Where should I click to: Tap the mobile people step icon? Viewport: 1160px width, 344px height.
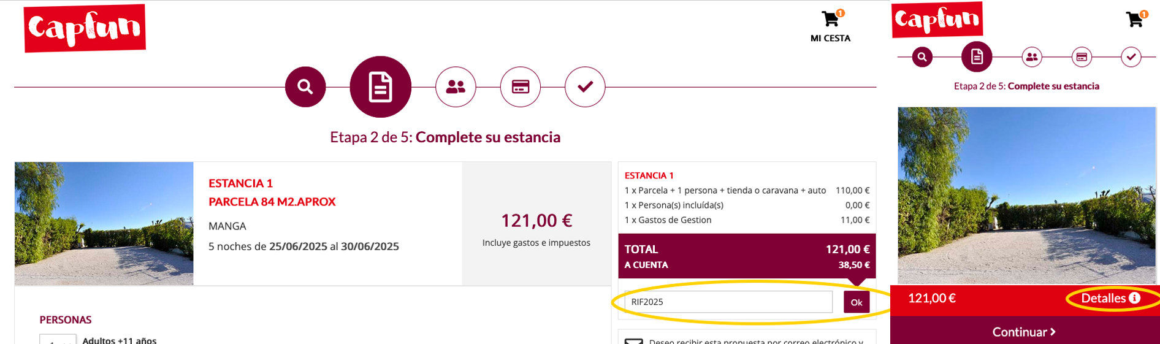[x=1032, y=57]
